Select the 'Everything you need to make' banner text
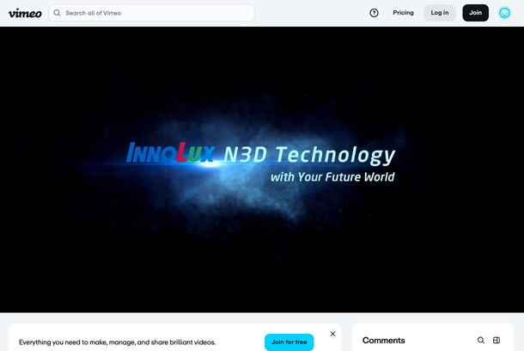Viewport: 524px width, 351px height. (118, 342)
